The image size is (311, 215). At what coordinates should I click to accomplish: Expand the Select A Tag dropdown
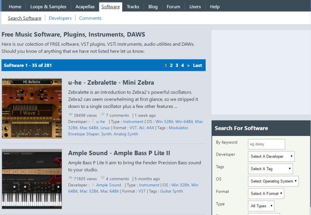pos(270,169)
